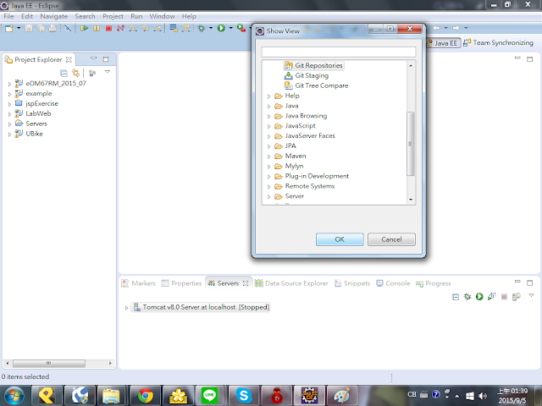Expand the Maven folder in Show View
542x406 pixels.
269,156
